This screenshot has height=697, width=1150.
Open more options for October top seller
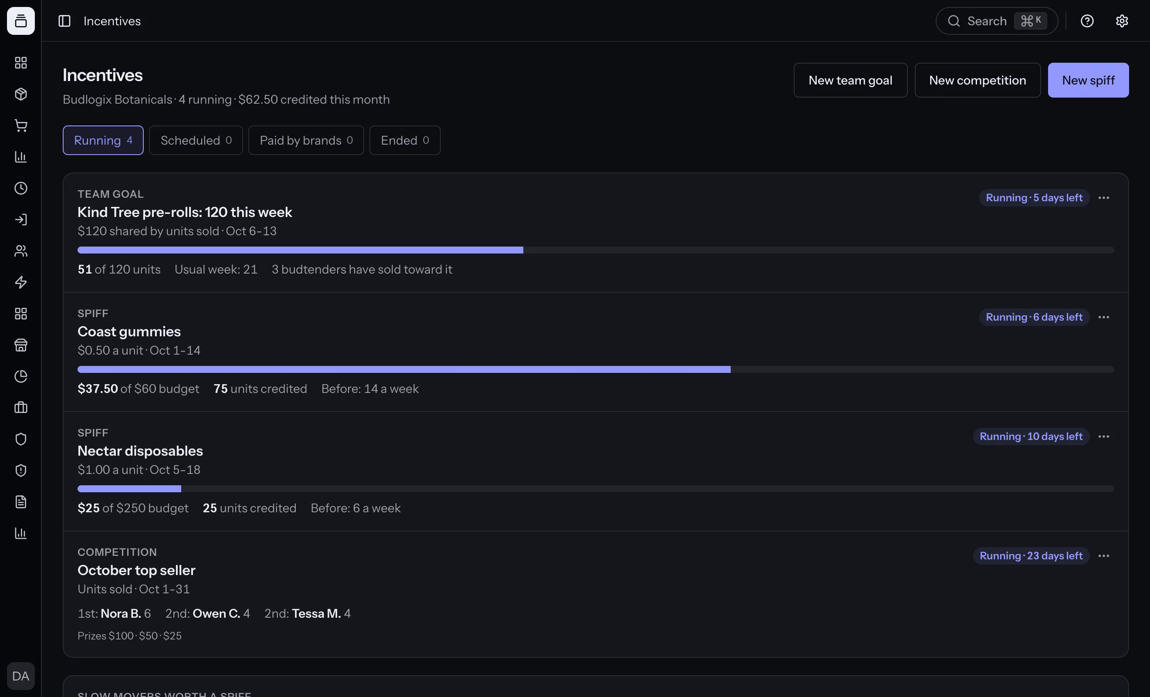point(1104,556)
